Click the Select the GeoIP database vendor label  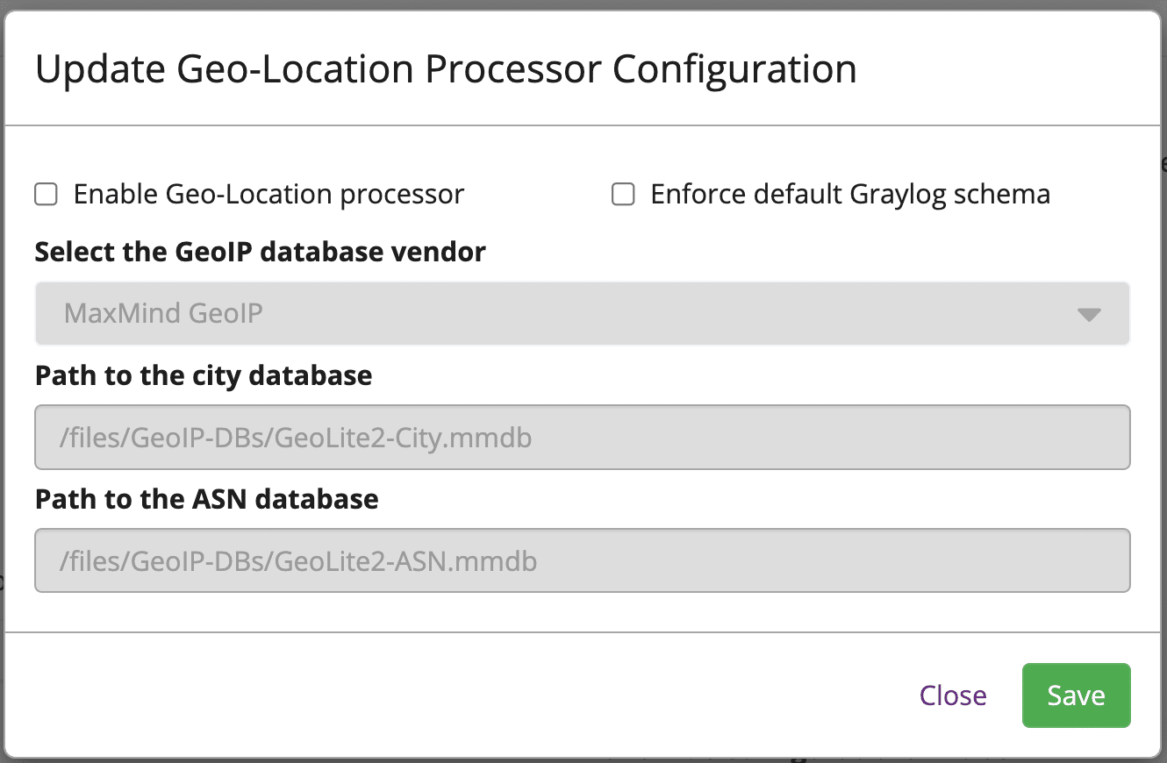tap(259, 252)
